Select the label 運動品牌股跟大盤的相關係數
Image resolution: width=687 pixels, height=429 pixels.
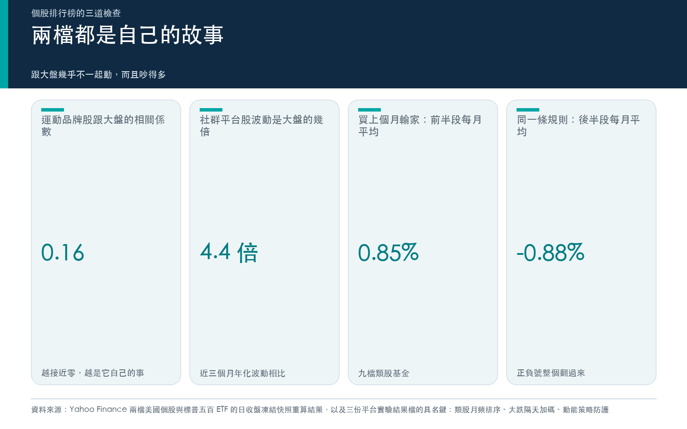pyautogui.click(x=103, y=126)
